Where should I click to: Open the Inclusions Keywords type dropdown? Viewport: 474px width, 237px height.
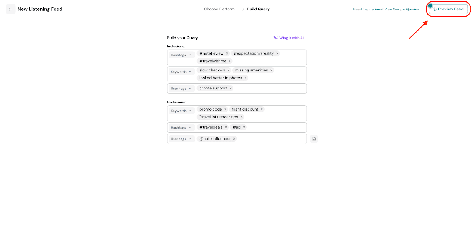[181, 72]
